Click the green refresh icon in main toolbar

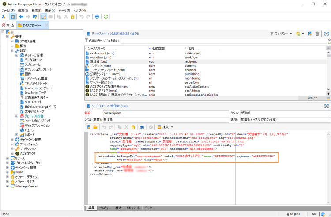[x=106, y=17]
